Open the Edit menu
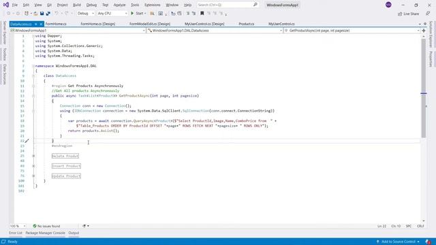This screenshot has height=245, width=436. (x=26, y=5)
